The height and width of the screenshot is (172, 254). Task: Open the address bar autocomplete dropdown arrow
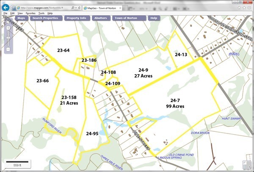coord(76,8)
